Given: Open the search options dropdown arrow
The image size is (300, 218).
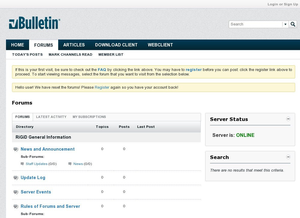Looking at the screenshot, I should (x=286, y=24).
